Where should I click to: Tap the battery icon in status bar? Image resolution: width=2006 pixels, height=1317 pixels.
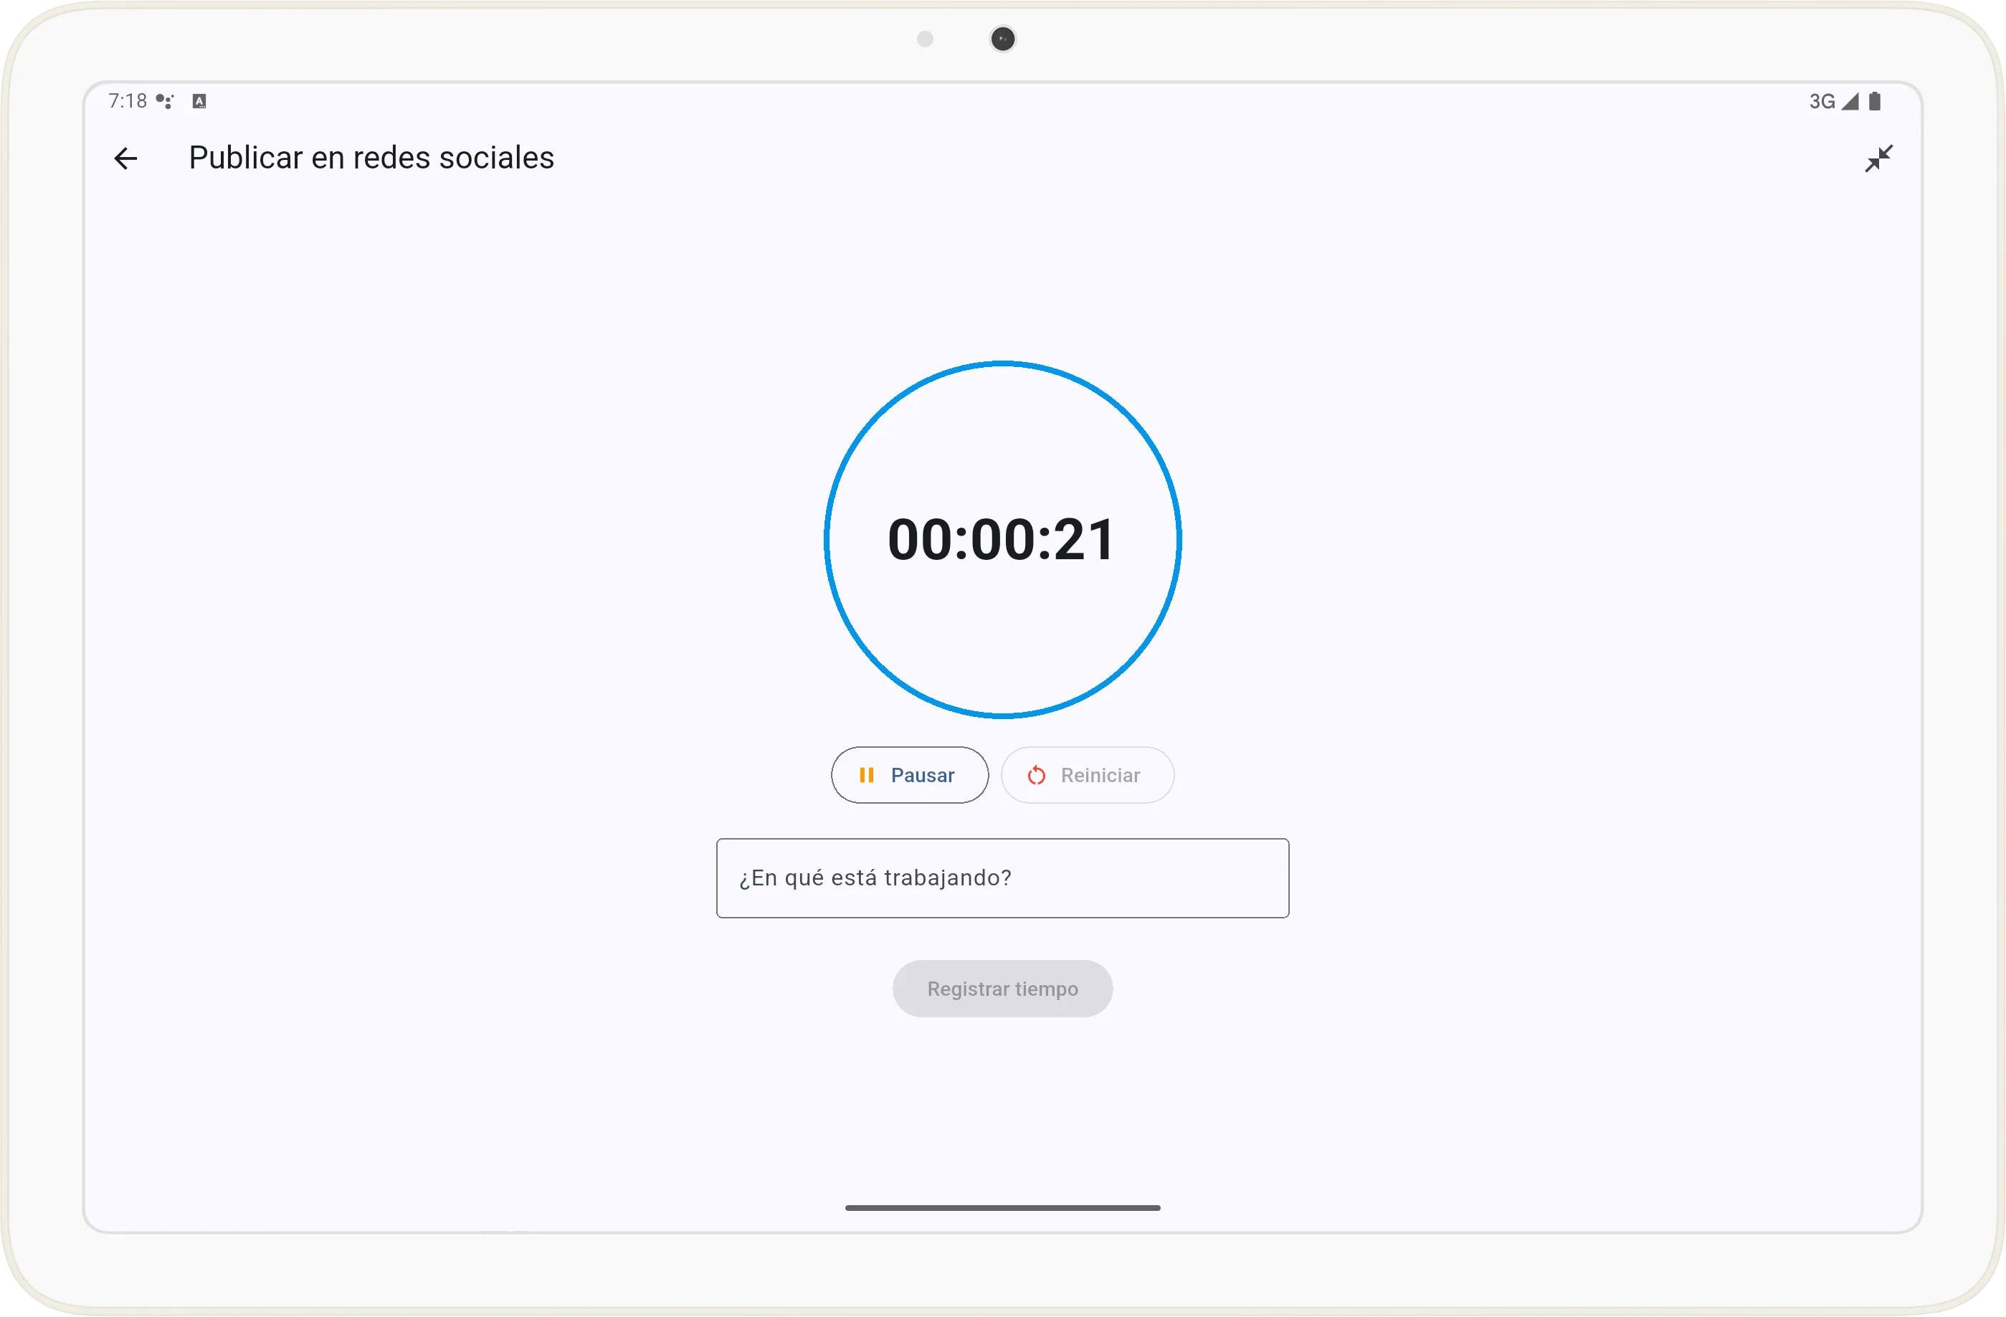(x=1875, y=102)
